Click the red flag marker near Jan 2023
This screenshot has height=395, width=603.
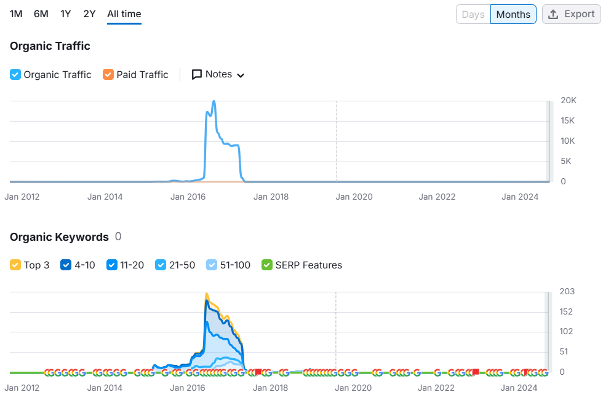(476, 372)
